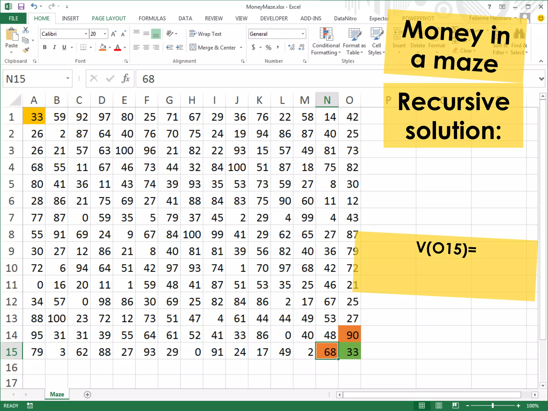The width and height of the screenshot is (548, 411).
Task: Click the Increase Indent icon
Action: (180, 47)
